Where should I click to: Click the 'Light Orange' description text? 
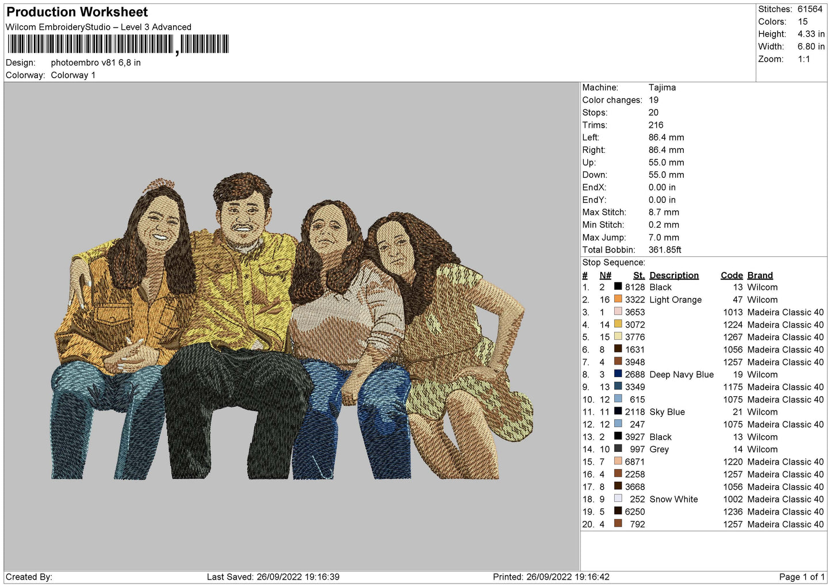point(675,300)
